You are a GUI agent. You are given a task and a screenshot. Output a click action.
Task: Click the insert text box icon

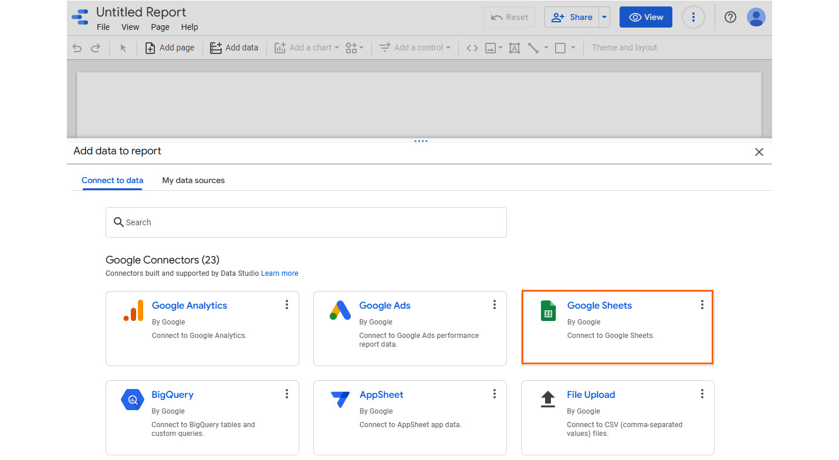coord(515,48)
